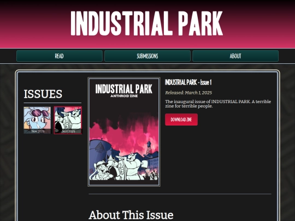
Task: Select the Mar 2025 issue thumbnail
Action: 68,120
